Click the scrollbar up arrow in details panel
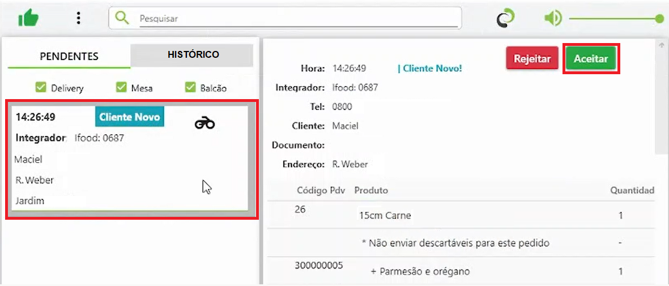669x286 pixels. (661, 45)
